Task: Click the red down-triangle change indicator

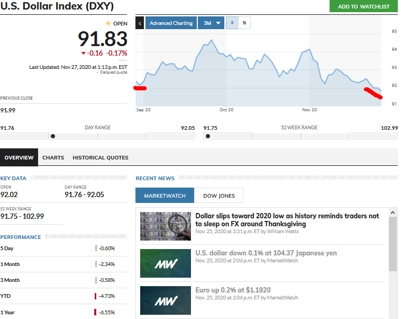Action: [84, 54]
